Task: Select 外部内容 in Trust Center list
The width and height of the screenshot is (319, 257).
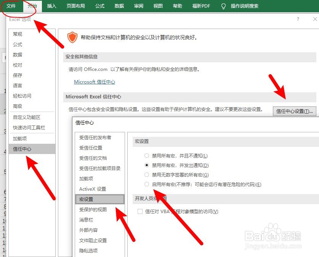Action: 100,230
